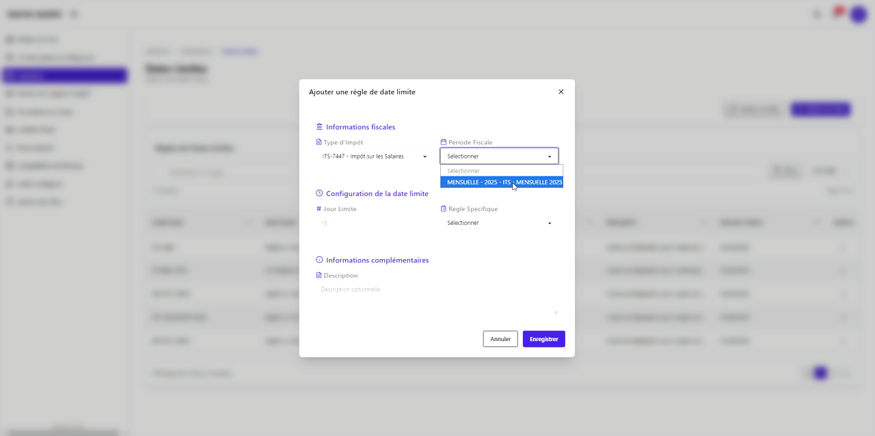Image resolution: width=875 pixels, height=436 pixels.
Task: Click into the Description text area
Action: click(x=436, y=299)
